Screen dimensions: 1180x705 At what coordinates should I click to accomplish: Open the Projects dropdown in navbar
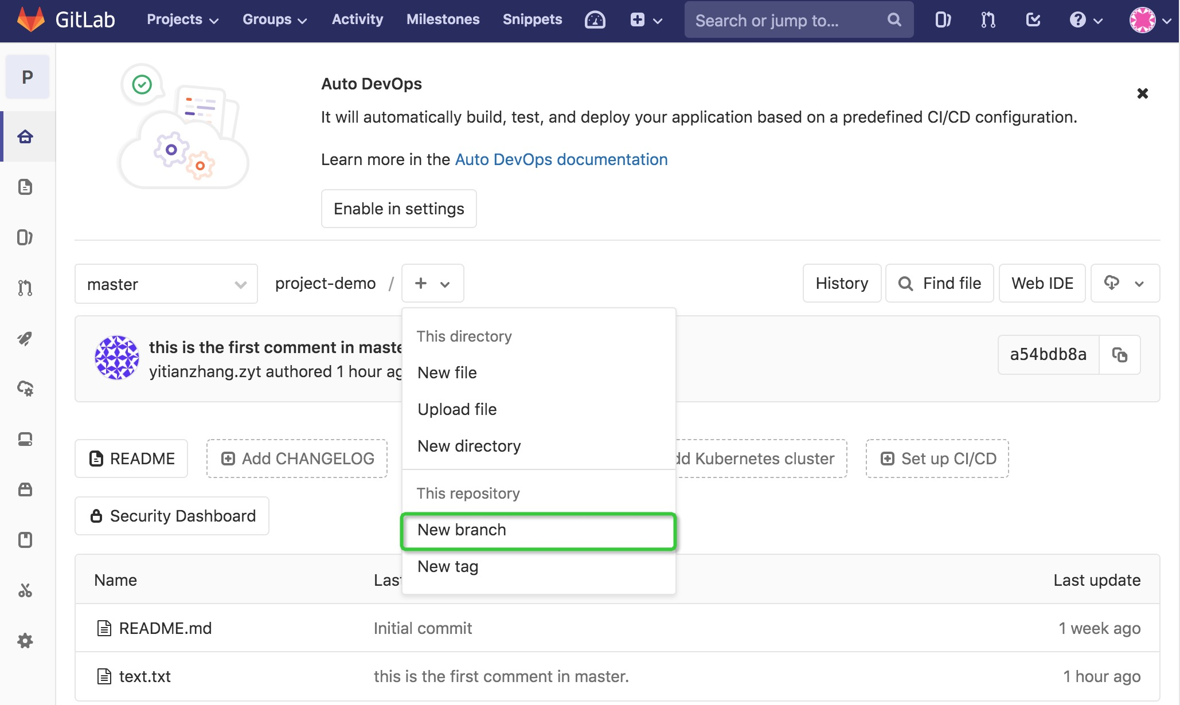182,20
